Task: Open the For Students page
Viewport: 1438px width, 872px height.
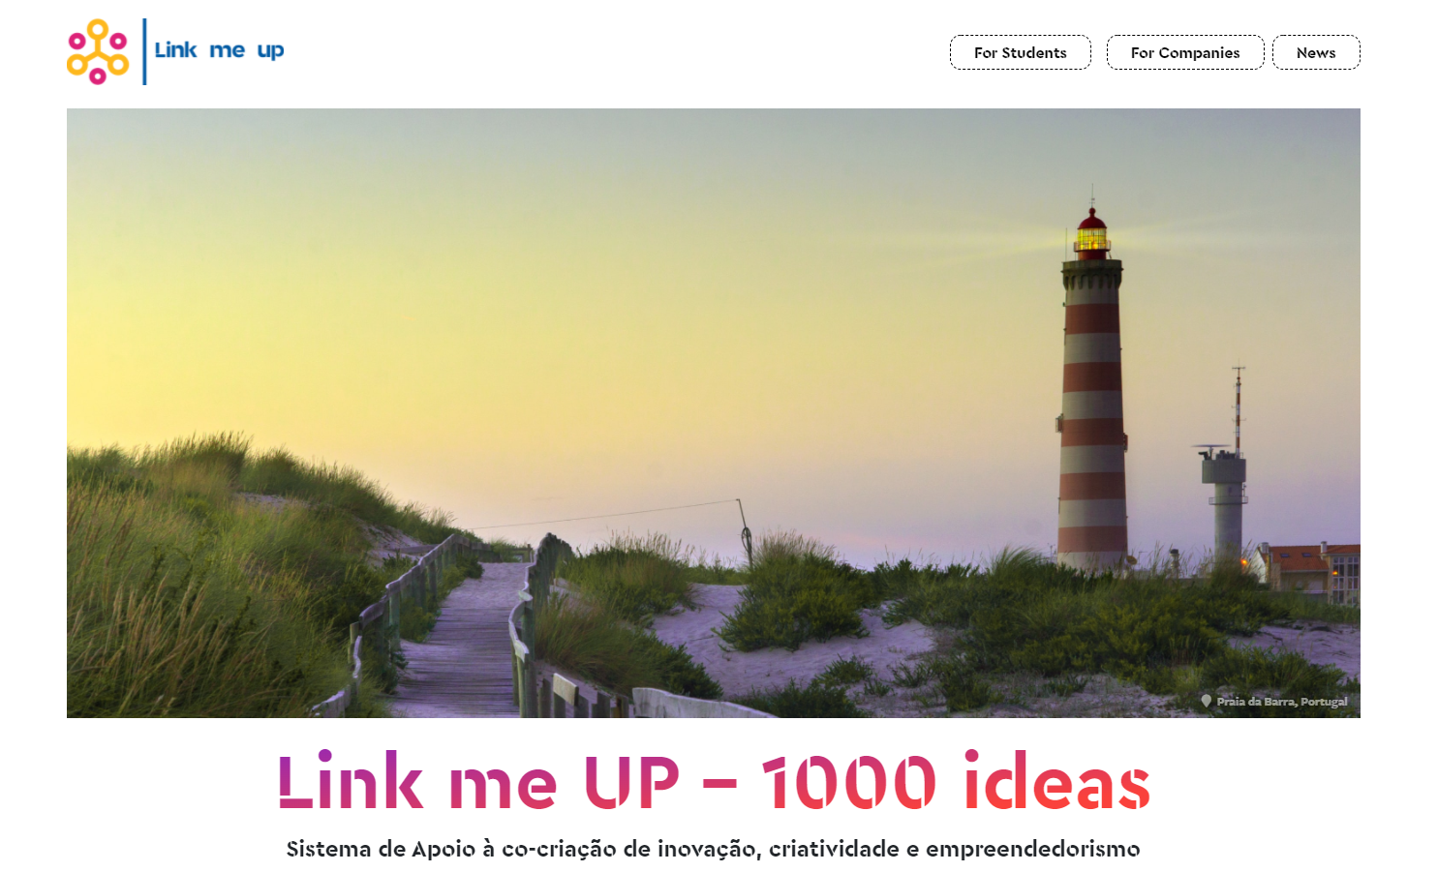Action: coord(1020,52)
